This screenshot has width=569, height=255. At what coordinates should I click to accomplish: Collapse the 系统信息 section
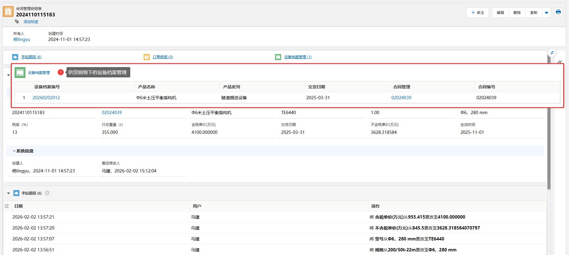14,151
